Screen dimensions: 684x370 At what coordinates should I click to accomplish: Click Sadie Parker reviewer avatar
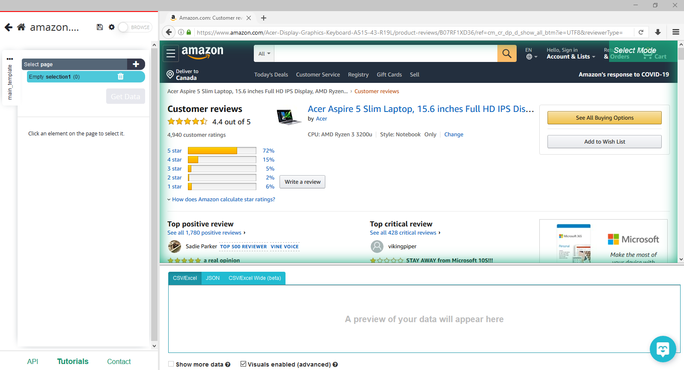pos(174,247)
